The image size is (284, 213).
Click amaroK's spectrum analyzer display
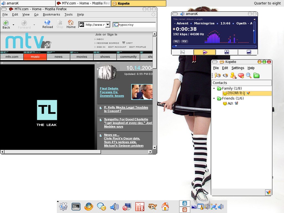tap(227, 37)
